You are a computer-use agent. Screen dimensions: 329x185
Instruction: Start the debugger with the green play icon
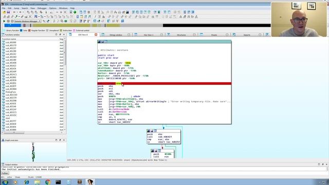pos(4,21)
